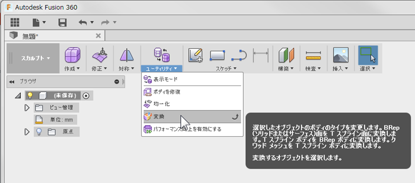This screenshot has width=415, height=183.
Task: Expand the 対称 menu
Action: 127,68
